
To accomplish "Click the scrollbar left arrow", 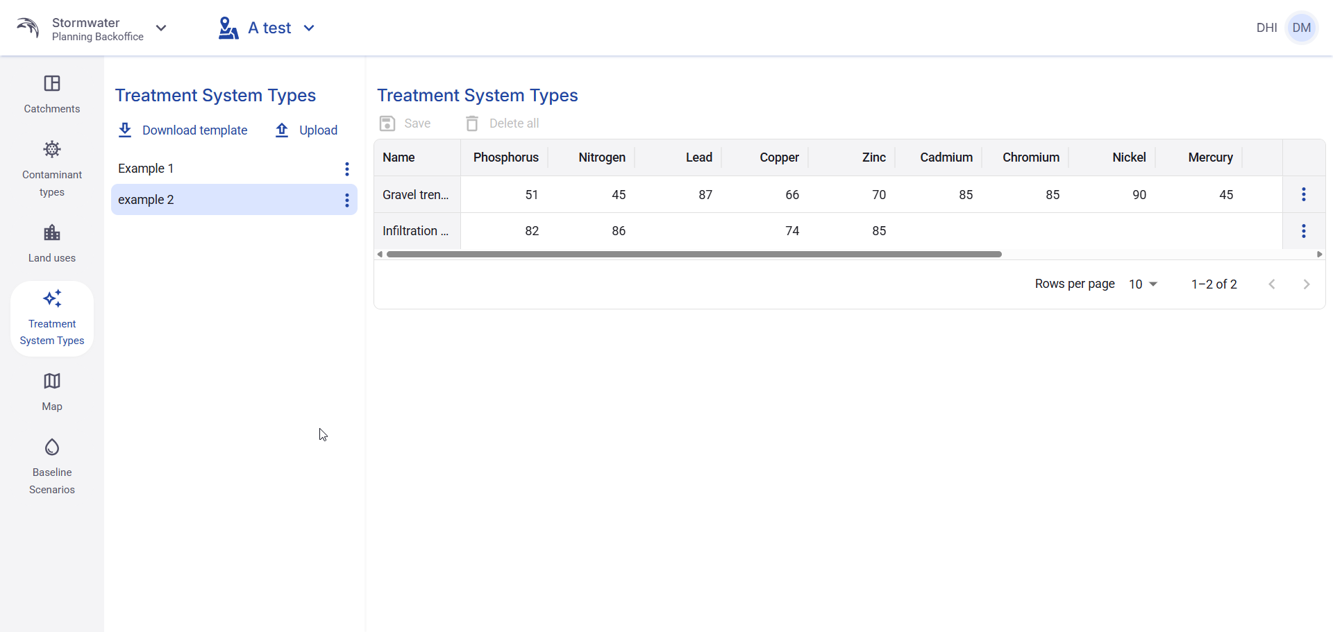I will click(380, 255).
